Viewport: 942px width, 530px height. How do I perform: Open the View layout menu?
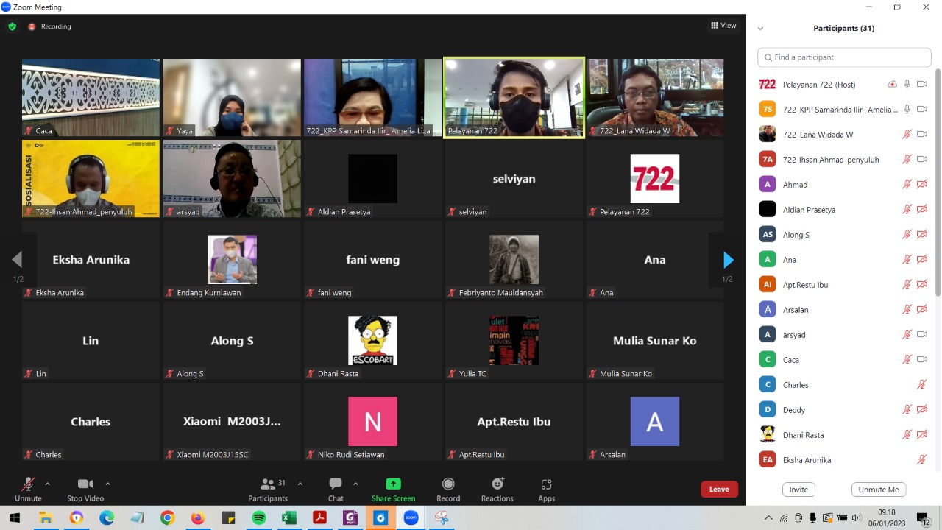click(x=723, y=26)
